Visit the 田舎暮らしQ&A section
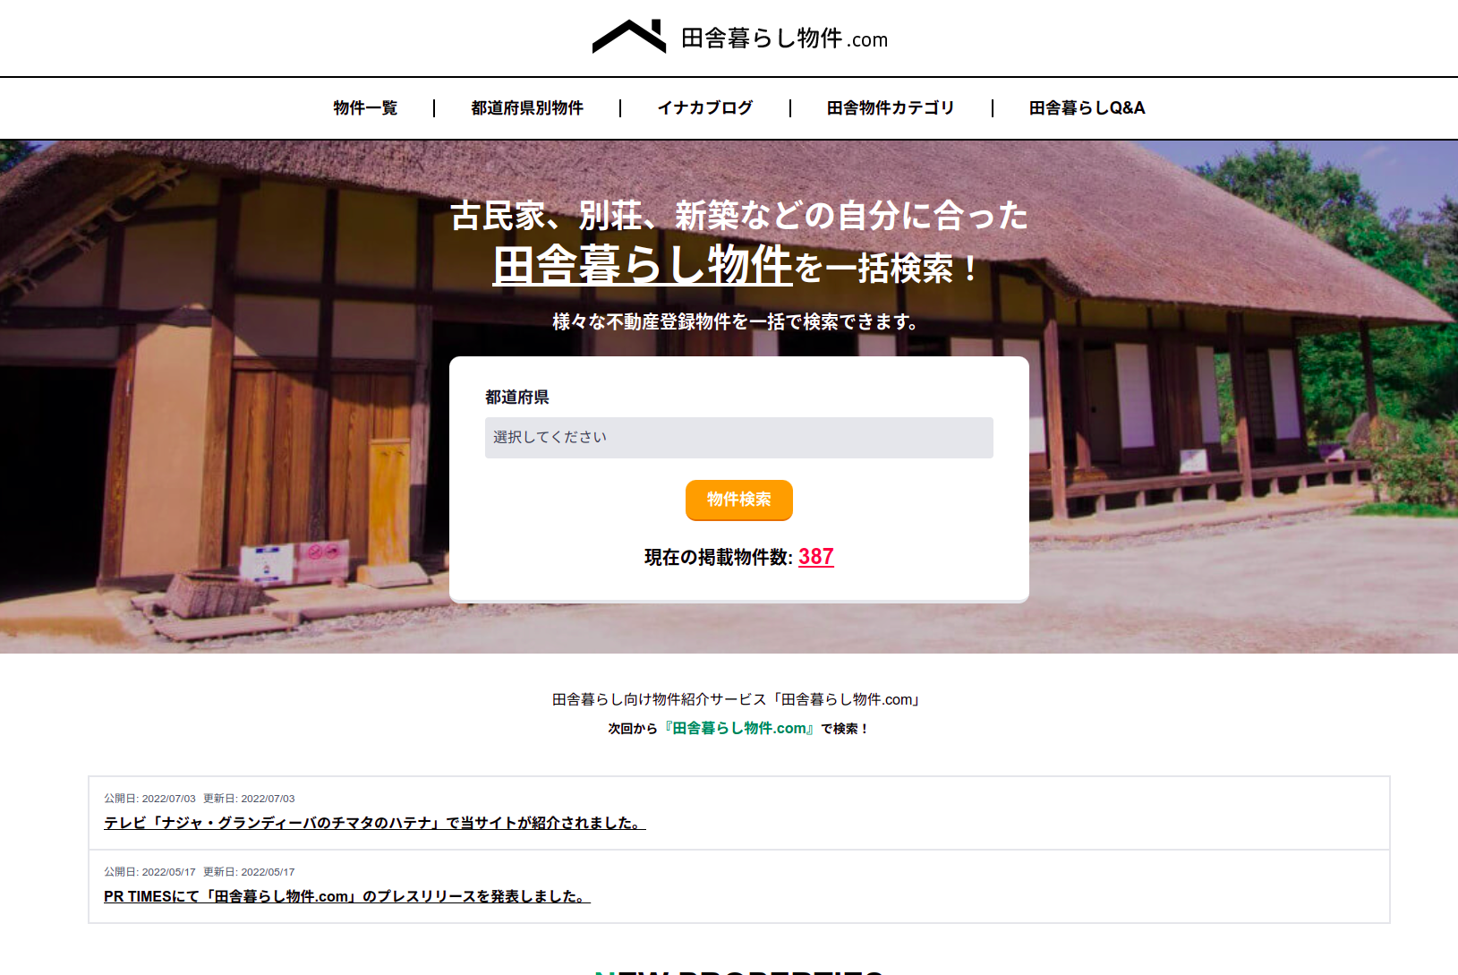 [1087, 108]
